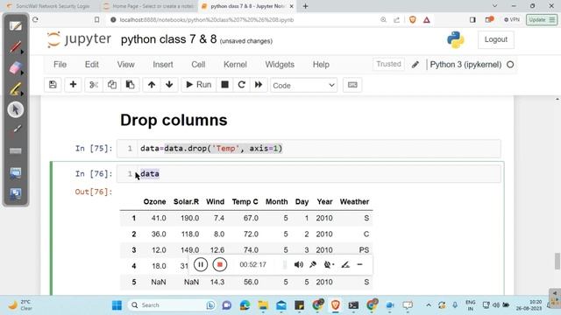Open the browser tab list chevron

coord(494,6)
